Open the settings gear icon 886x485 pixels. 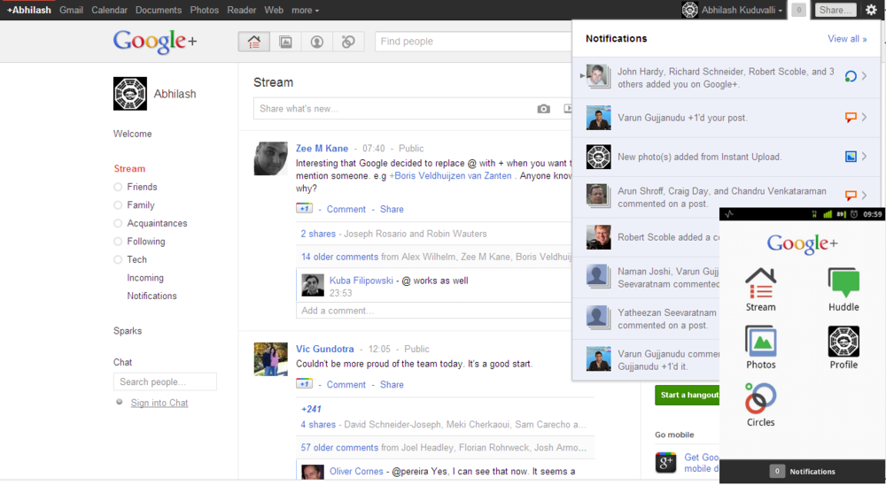[x=871, y=10]
